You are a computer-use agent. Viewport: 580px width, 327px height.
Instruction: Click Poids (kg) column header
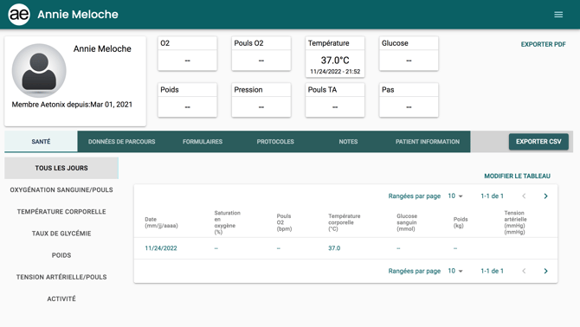pyautogui.click(x=461, y=222)
